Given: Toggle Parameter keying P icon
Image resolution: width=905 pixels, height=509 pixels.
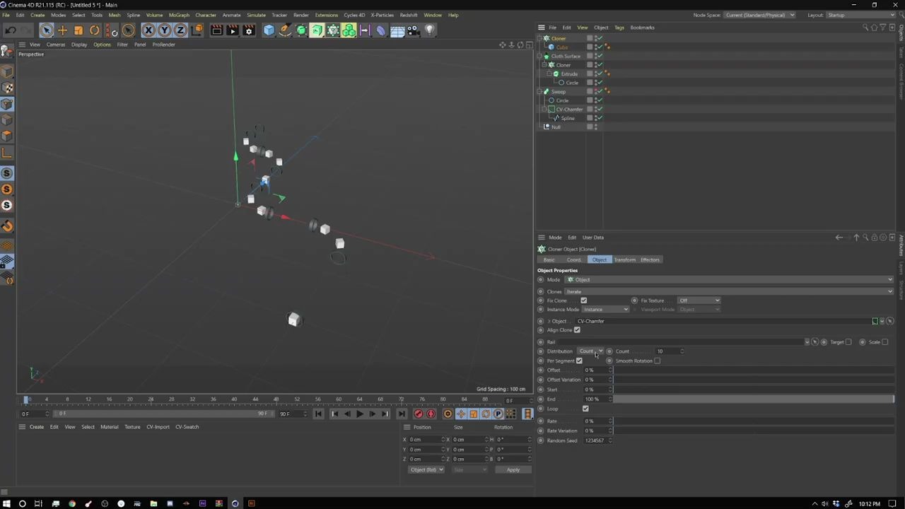Looking at the screenshot, I should click(498, 414).
